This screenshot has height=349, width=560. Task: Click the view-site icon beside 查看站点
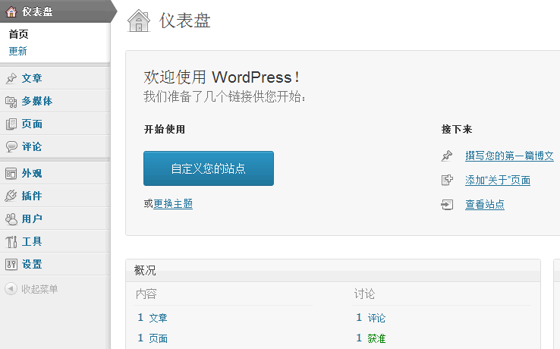click(x=447, y=205)
